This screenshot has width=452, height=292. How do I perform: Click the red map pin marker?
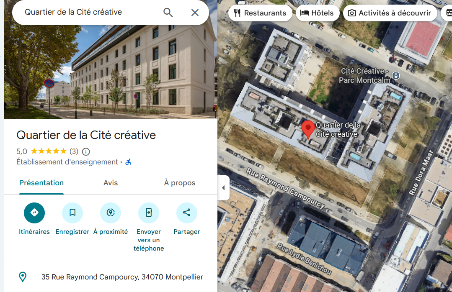pos(308,130)
